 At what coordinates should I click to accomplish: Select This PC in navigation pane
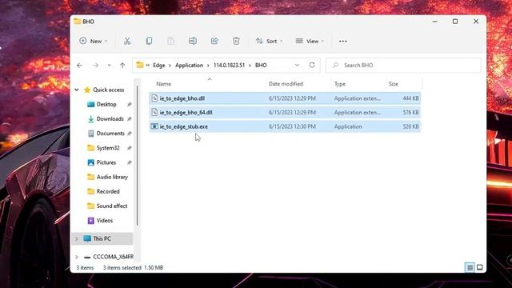102,238
